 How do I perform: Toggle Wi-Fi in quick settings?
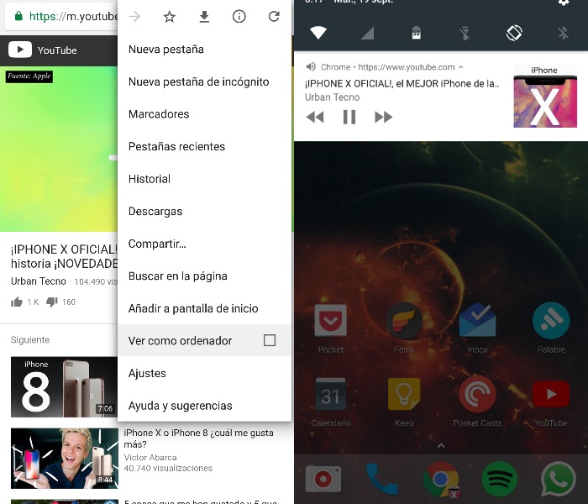click(x=318, y=33)
